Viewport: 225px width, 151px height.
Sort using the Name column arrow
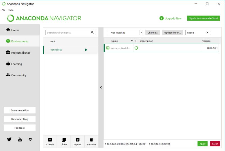click(x=132, y=41)
